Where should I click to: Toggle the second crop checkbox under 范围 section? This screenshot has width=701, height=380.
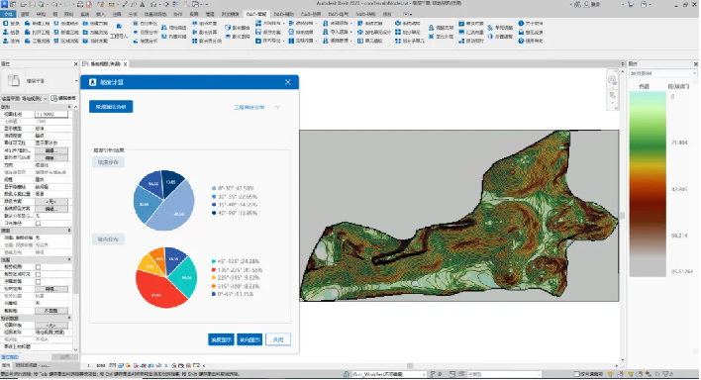click(38, 274)
